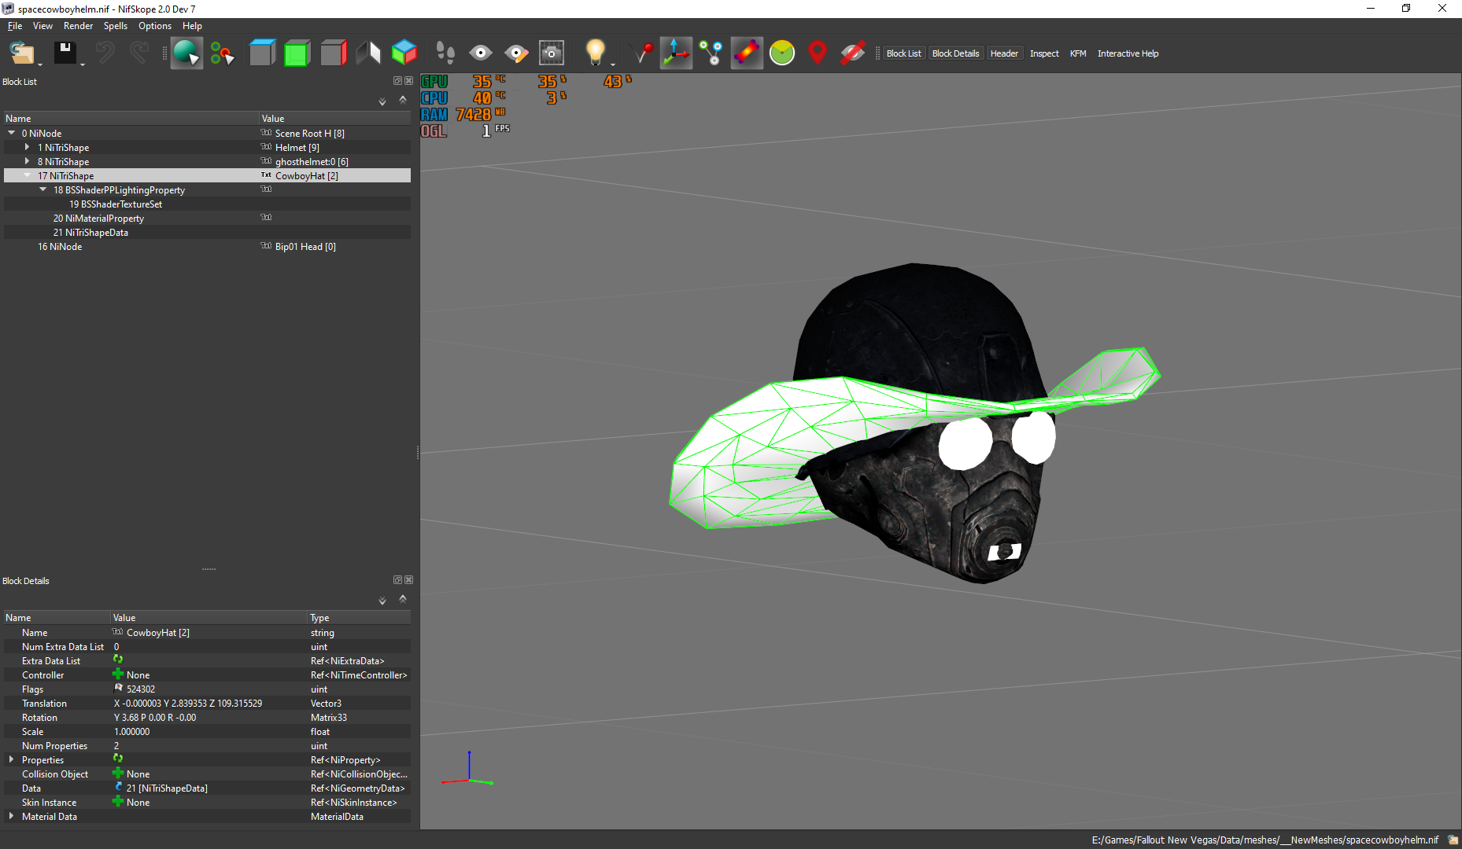Open the File menu
This screenshot has width=1462, height=849.
[15, 26]
